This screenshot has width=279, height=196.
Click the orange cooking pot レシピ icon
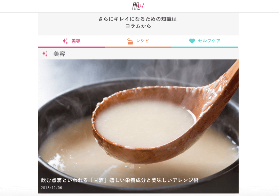130,41
